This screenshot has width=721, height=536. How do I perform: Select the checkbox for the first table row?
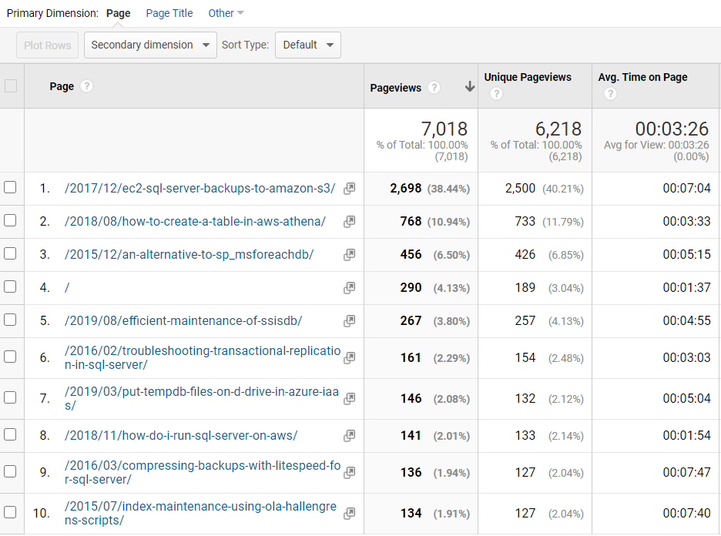point(12,189)
